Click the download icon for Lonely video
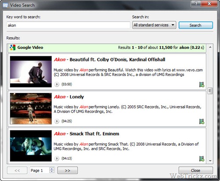Viewport: 220px width, 181px height. 202,121
